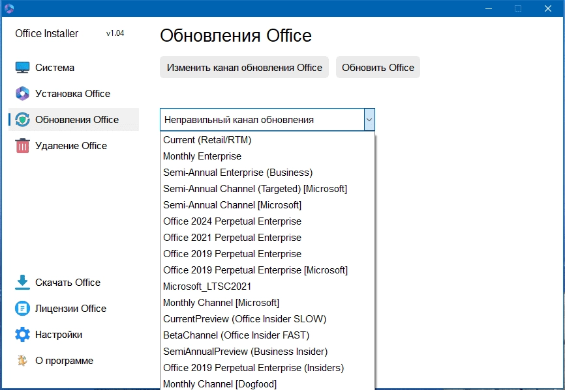This screenshot has width=565, height=390.
Task: Select CurrentPreview (Office Insider SLOW)
Action: click(267, 319)
